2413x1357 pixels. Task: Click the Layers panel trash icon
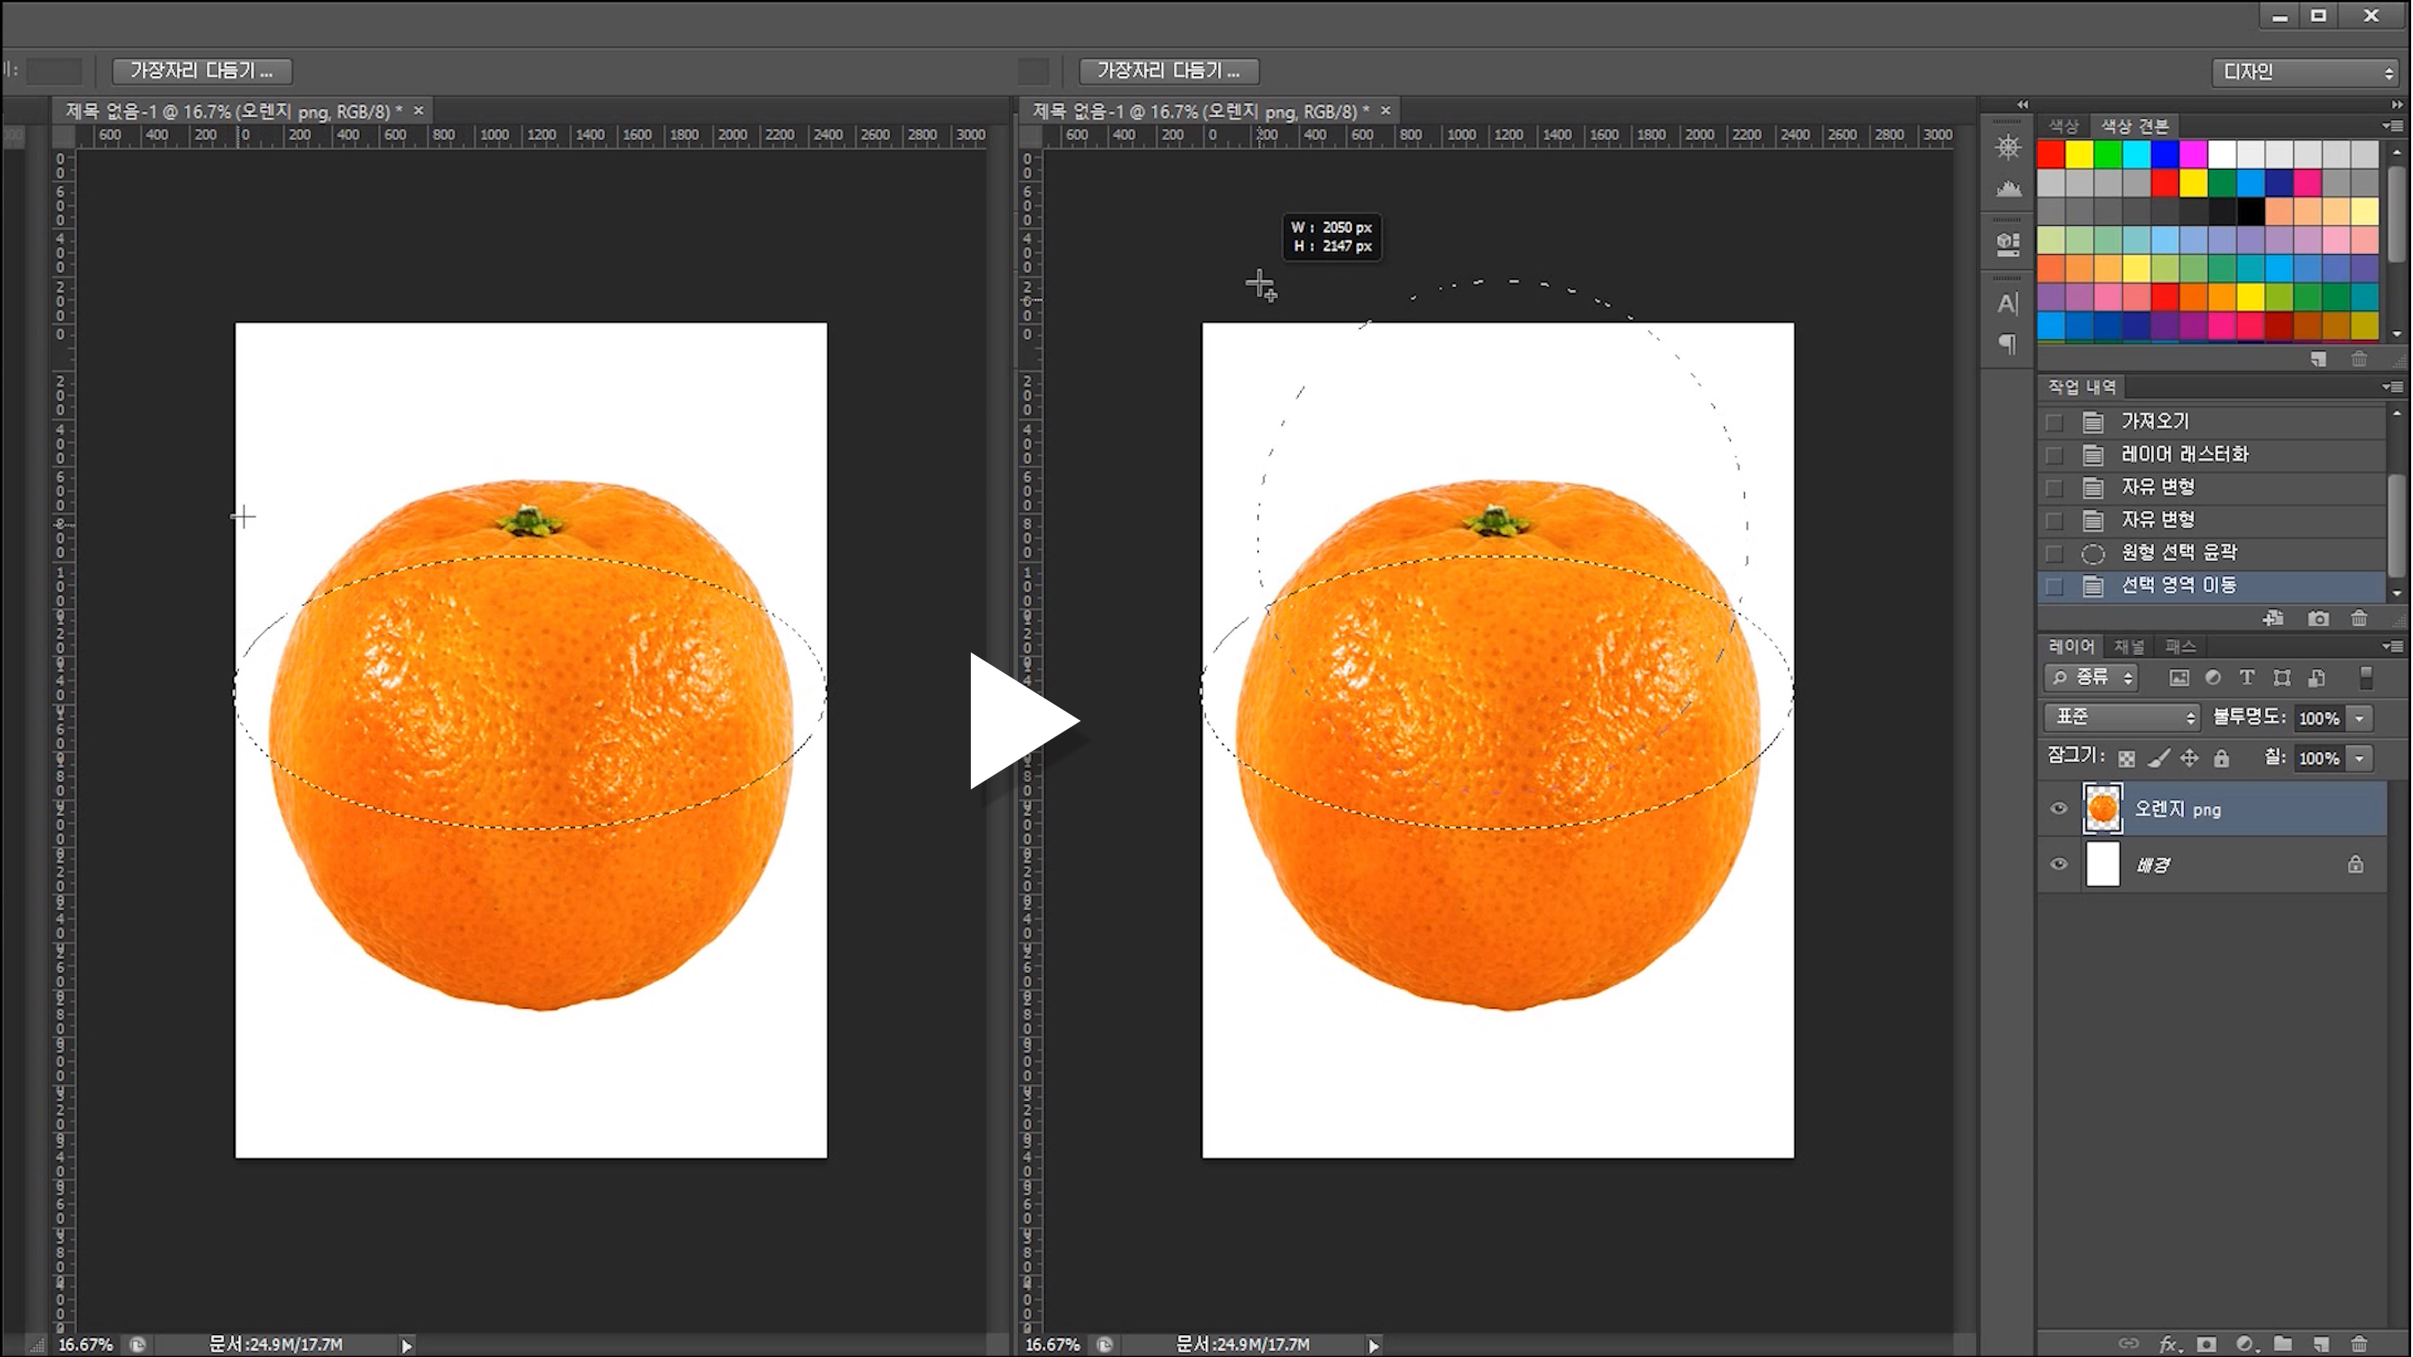point(2359,1344)
